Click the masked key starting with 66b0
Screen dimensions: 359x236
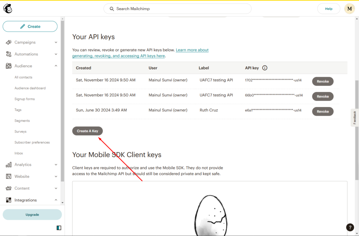[274, 95]
